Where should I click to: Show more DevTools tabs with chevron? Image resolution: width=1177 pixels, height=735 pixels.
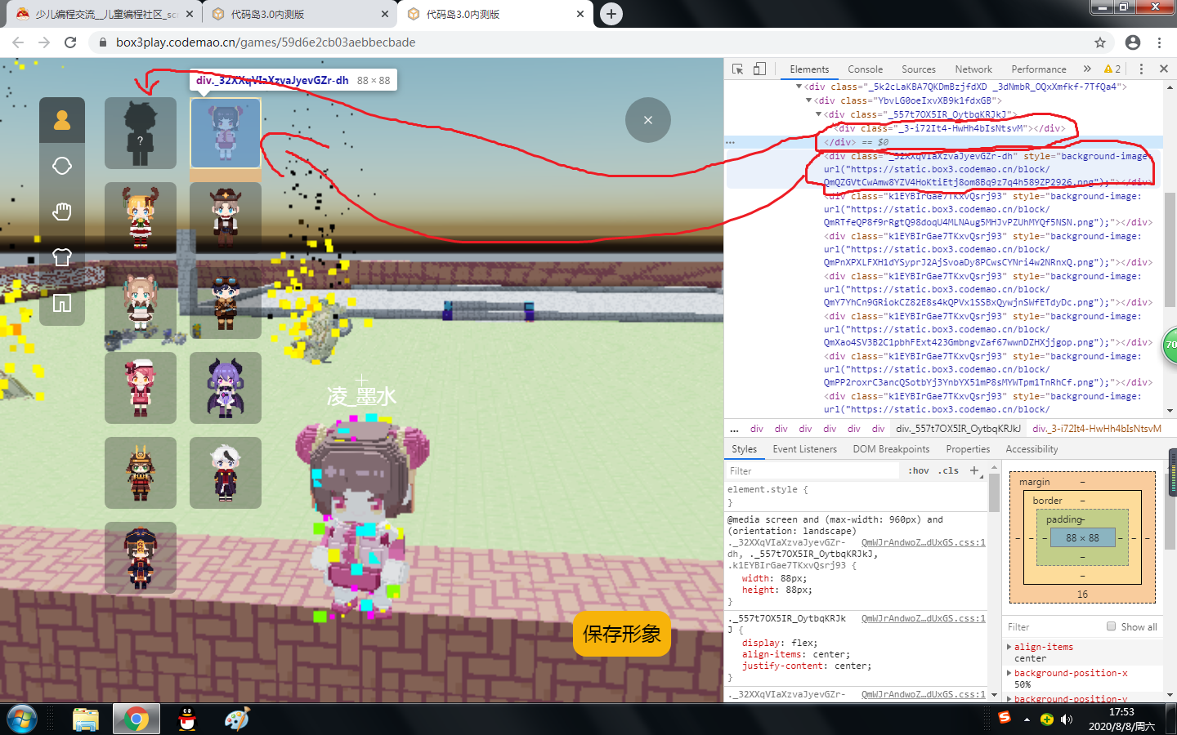click(1087, 69)
